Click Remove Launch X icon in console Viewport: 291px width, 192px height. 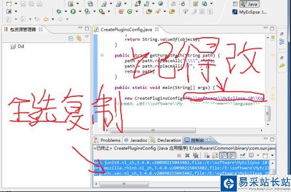coord(187,155)
